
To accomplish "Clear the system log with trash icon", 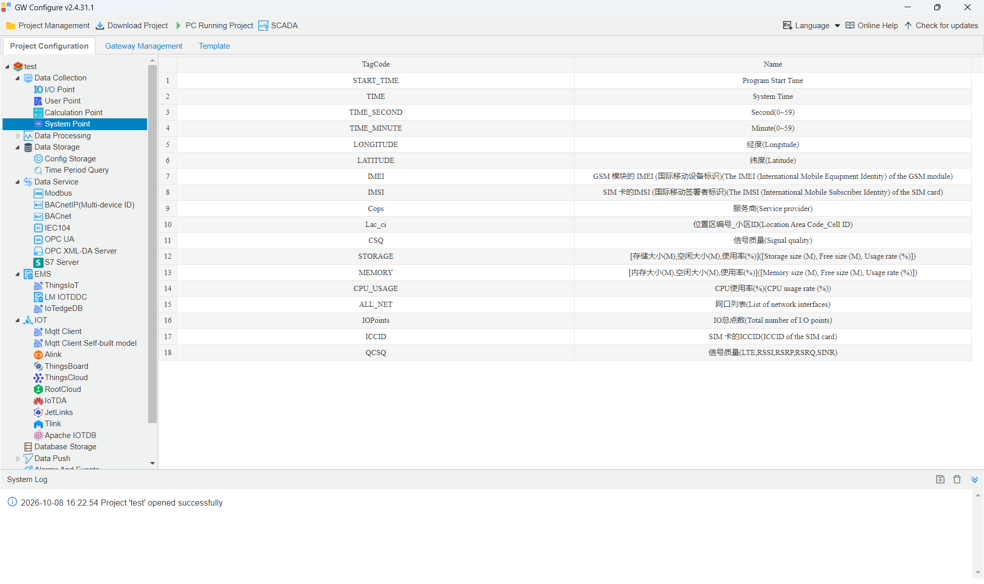I will 957,479.
